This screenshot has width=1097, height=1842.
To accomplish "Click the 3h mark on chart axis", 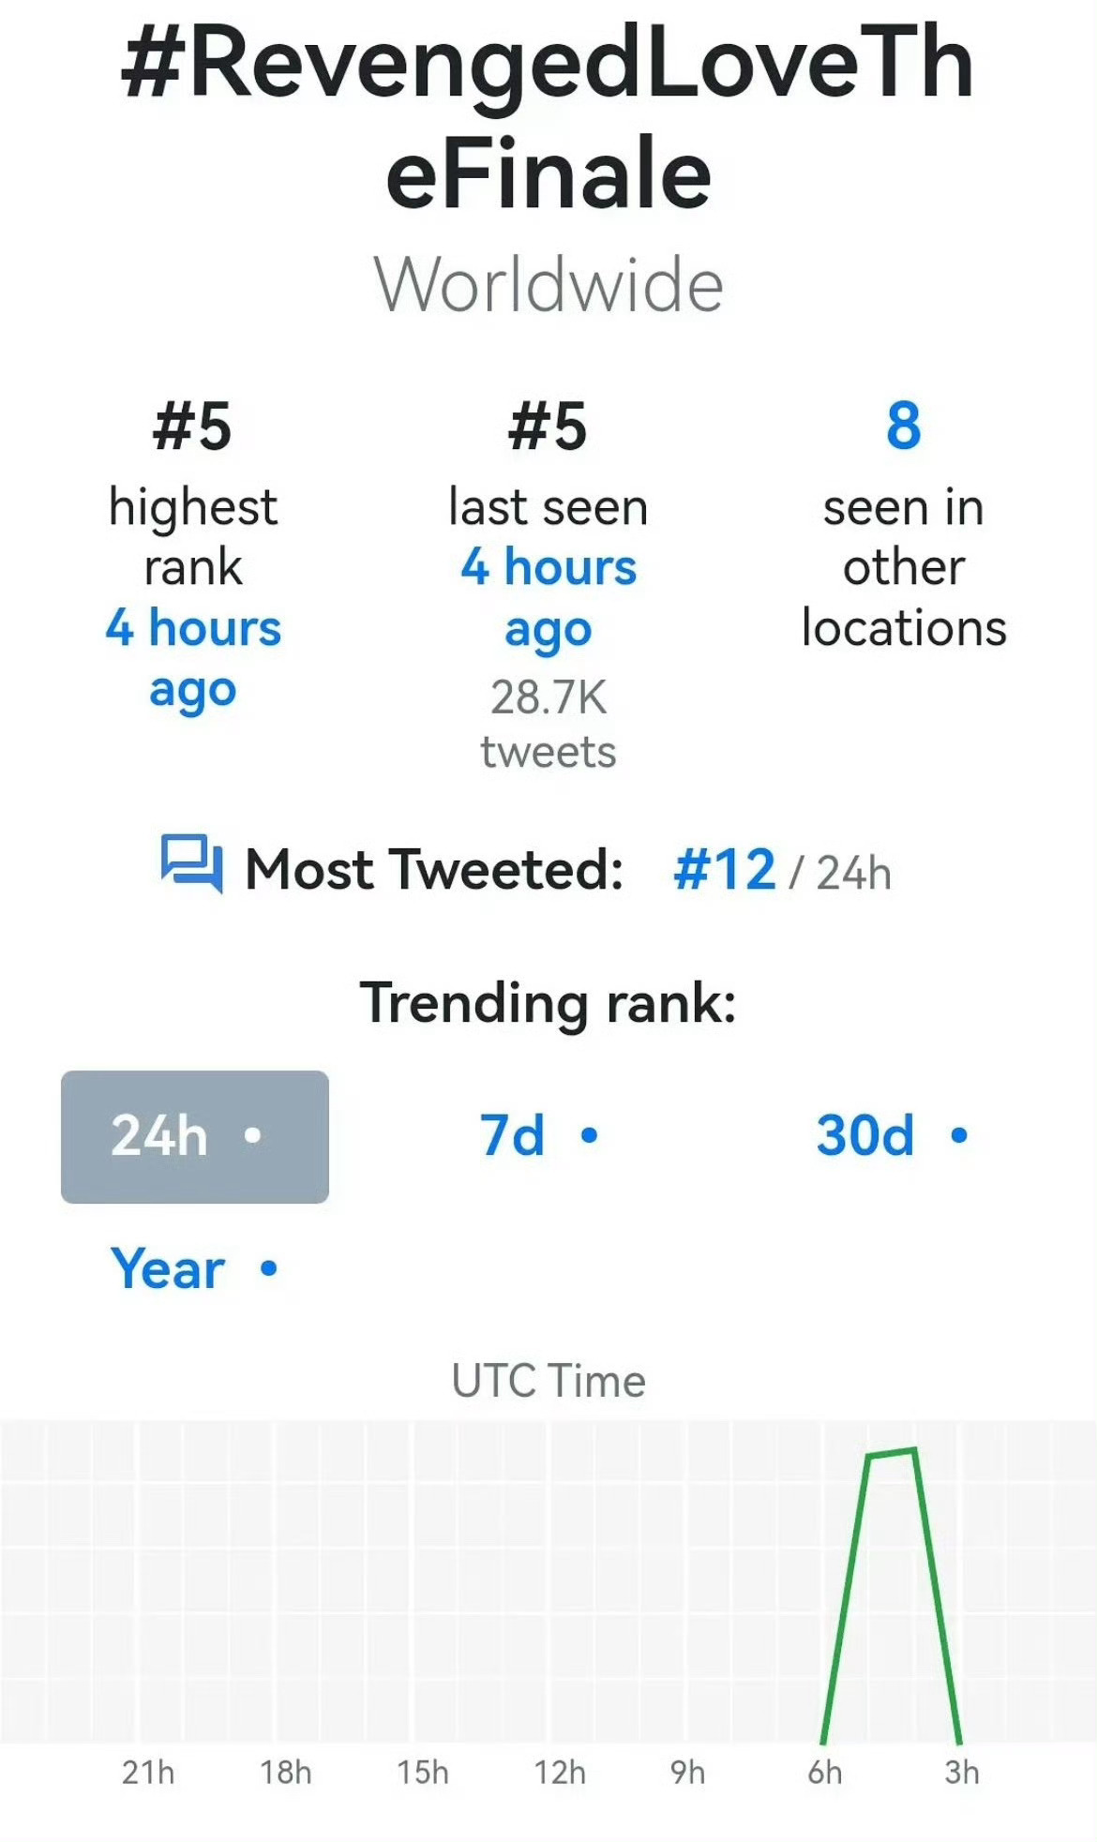I will pos(962,1773).
